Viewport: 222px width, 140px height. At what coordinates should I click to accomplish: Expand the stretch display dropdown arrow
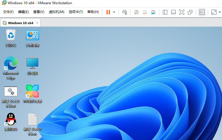(x=220, y=12)
